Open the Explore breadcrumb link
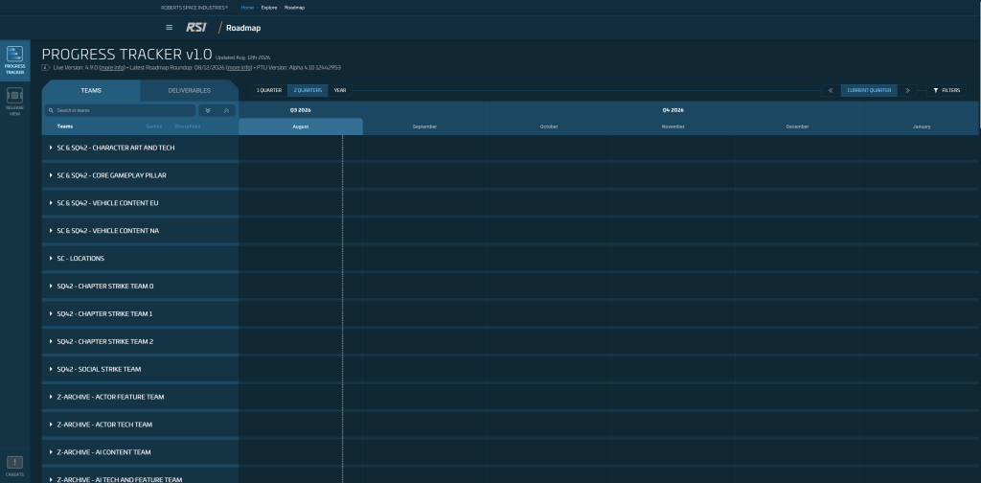981x483 pixels. [x=269, y=8]
